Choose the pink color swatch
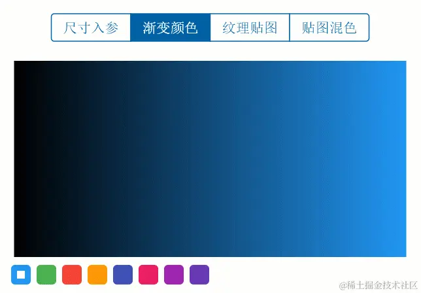 (x=148, y=275)
